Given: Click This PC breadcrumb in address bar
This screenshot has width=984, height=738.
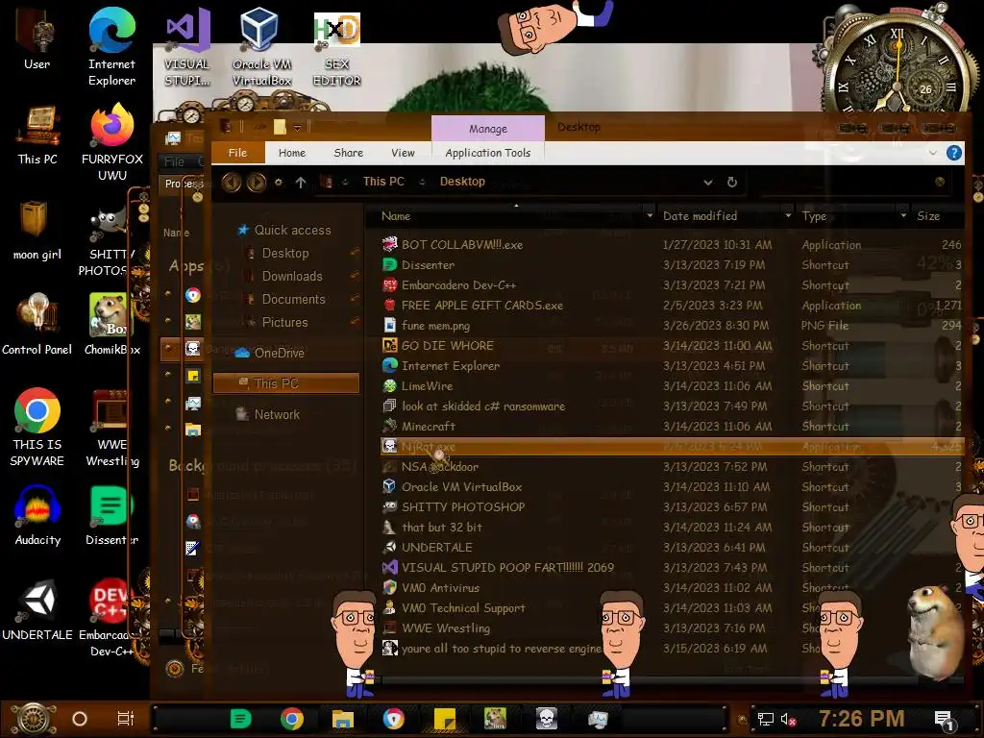Looking at the screenshot, I should click(x=383, y=182).
